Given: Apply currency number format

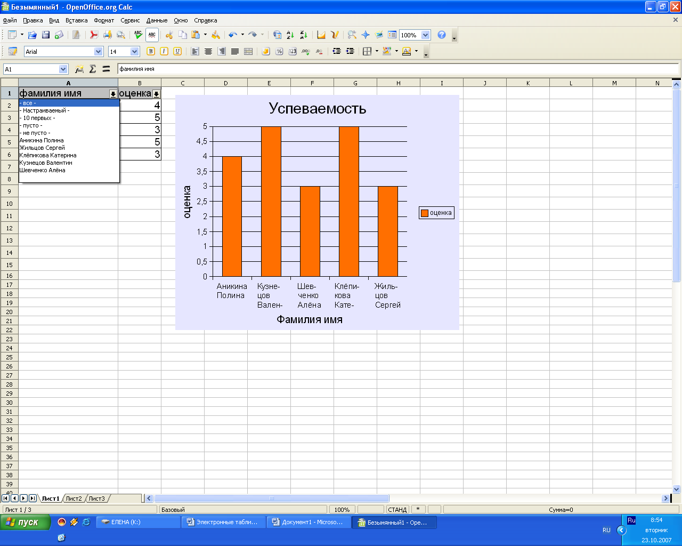Looking at the screenshot, I should click(x=266, y=52).
